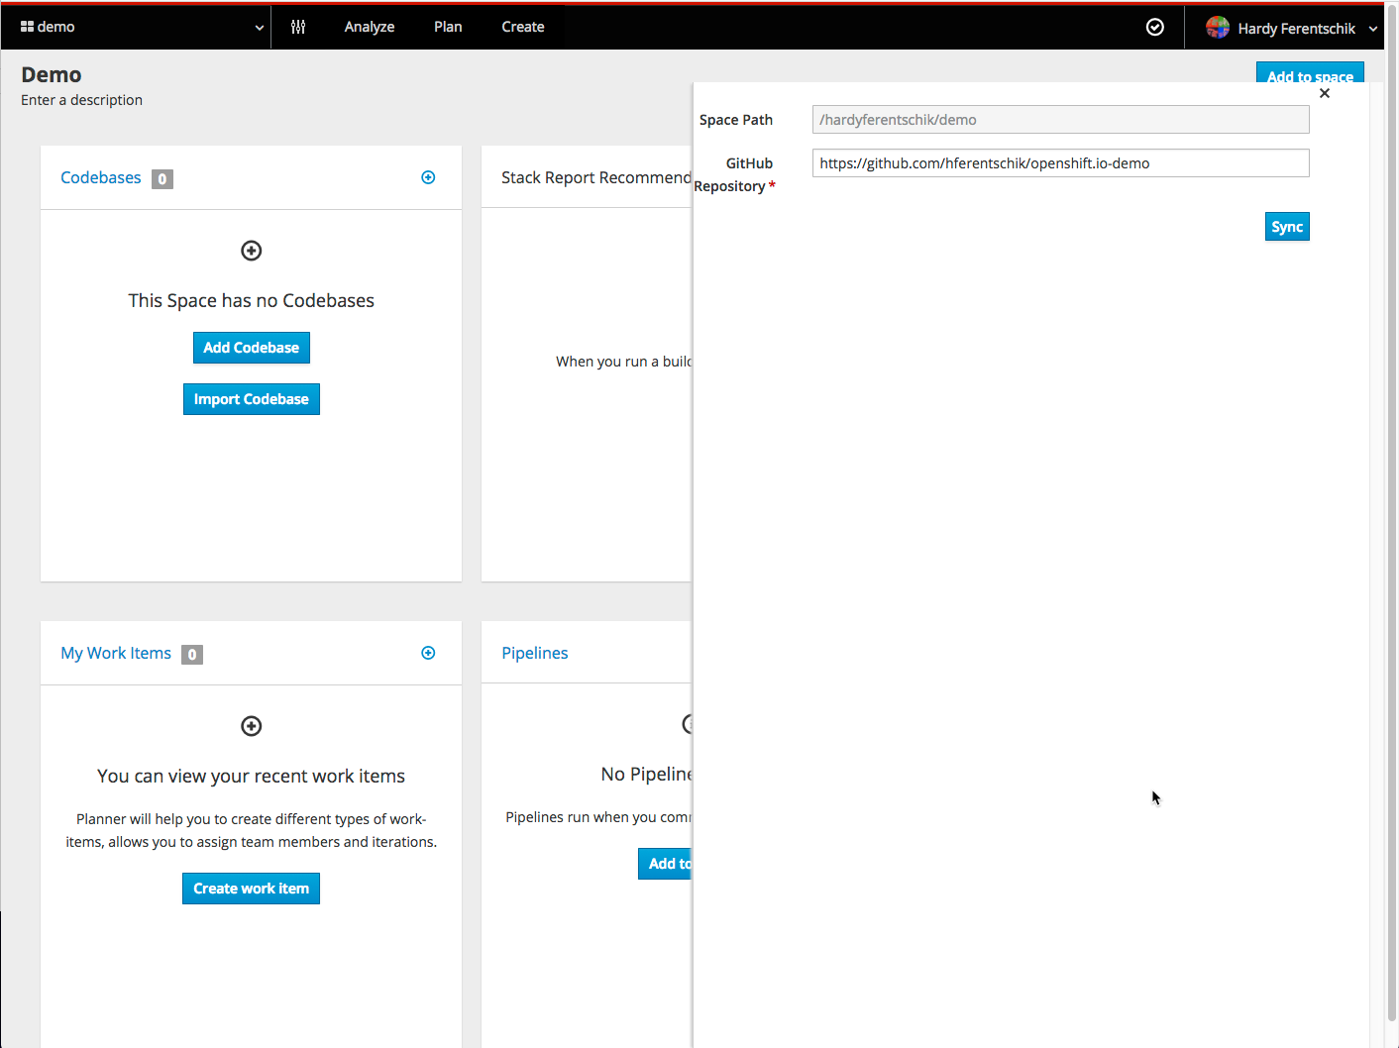
Task: Click the plus icon on the My Work Items card
Action: [x=428, y=653]
